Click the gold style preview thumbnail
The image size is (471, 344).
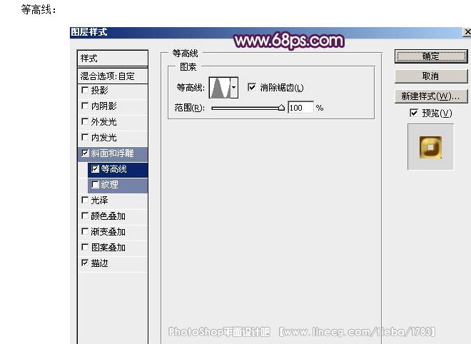click(430, 147)
